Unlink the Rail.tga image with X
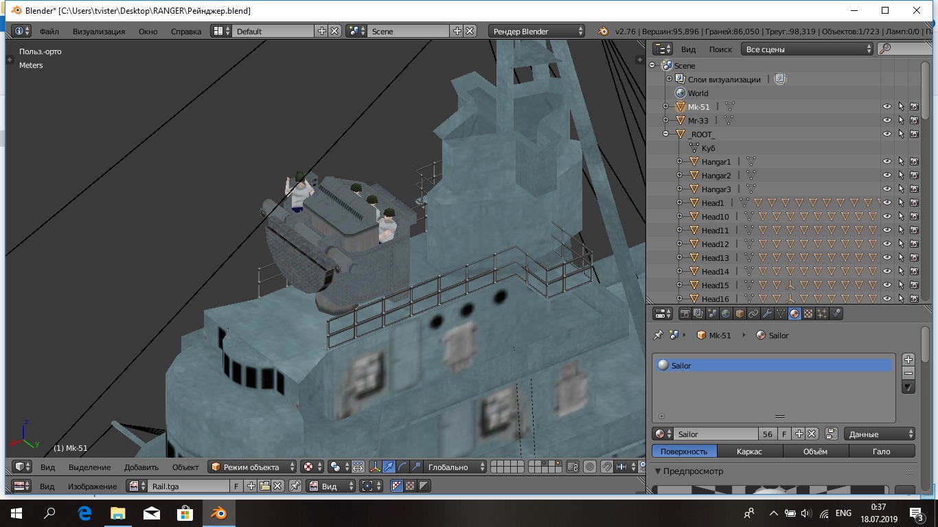This screenshot has width=938, height=527. click(277, 486)
